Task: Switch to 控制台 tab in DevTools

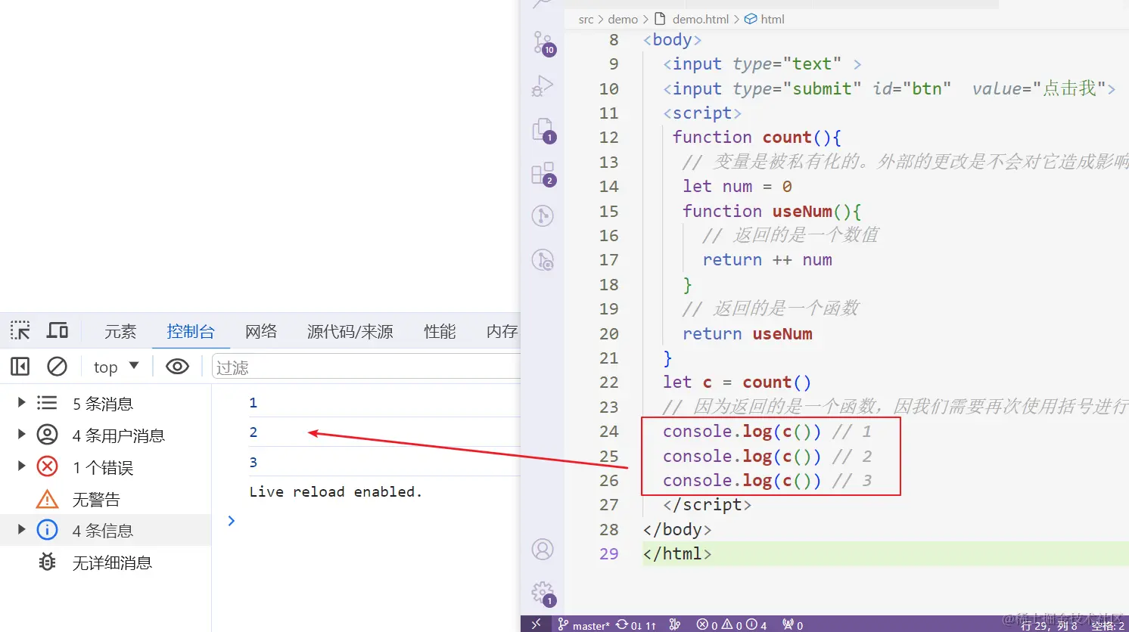Action: [x=191, y=331]
